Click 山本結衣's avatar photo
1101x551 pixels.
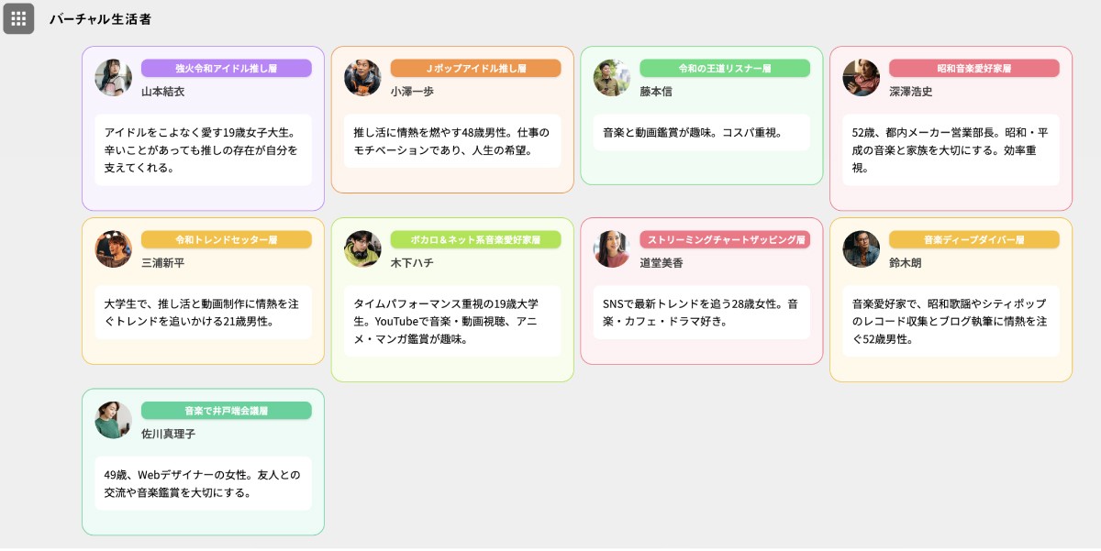[113, 78]
